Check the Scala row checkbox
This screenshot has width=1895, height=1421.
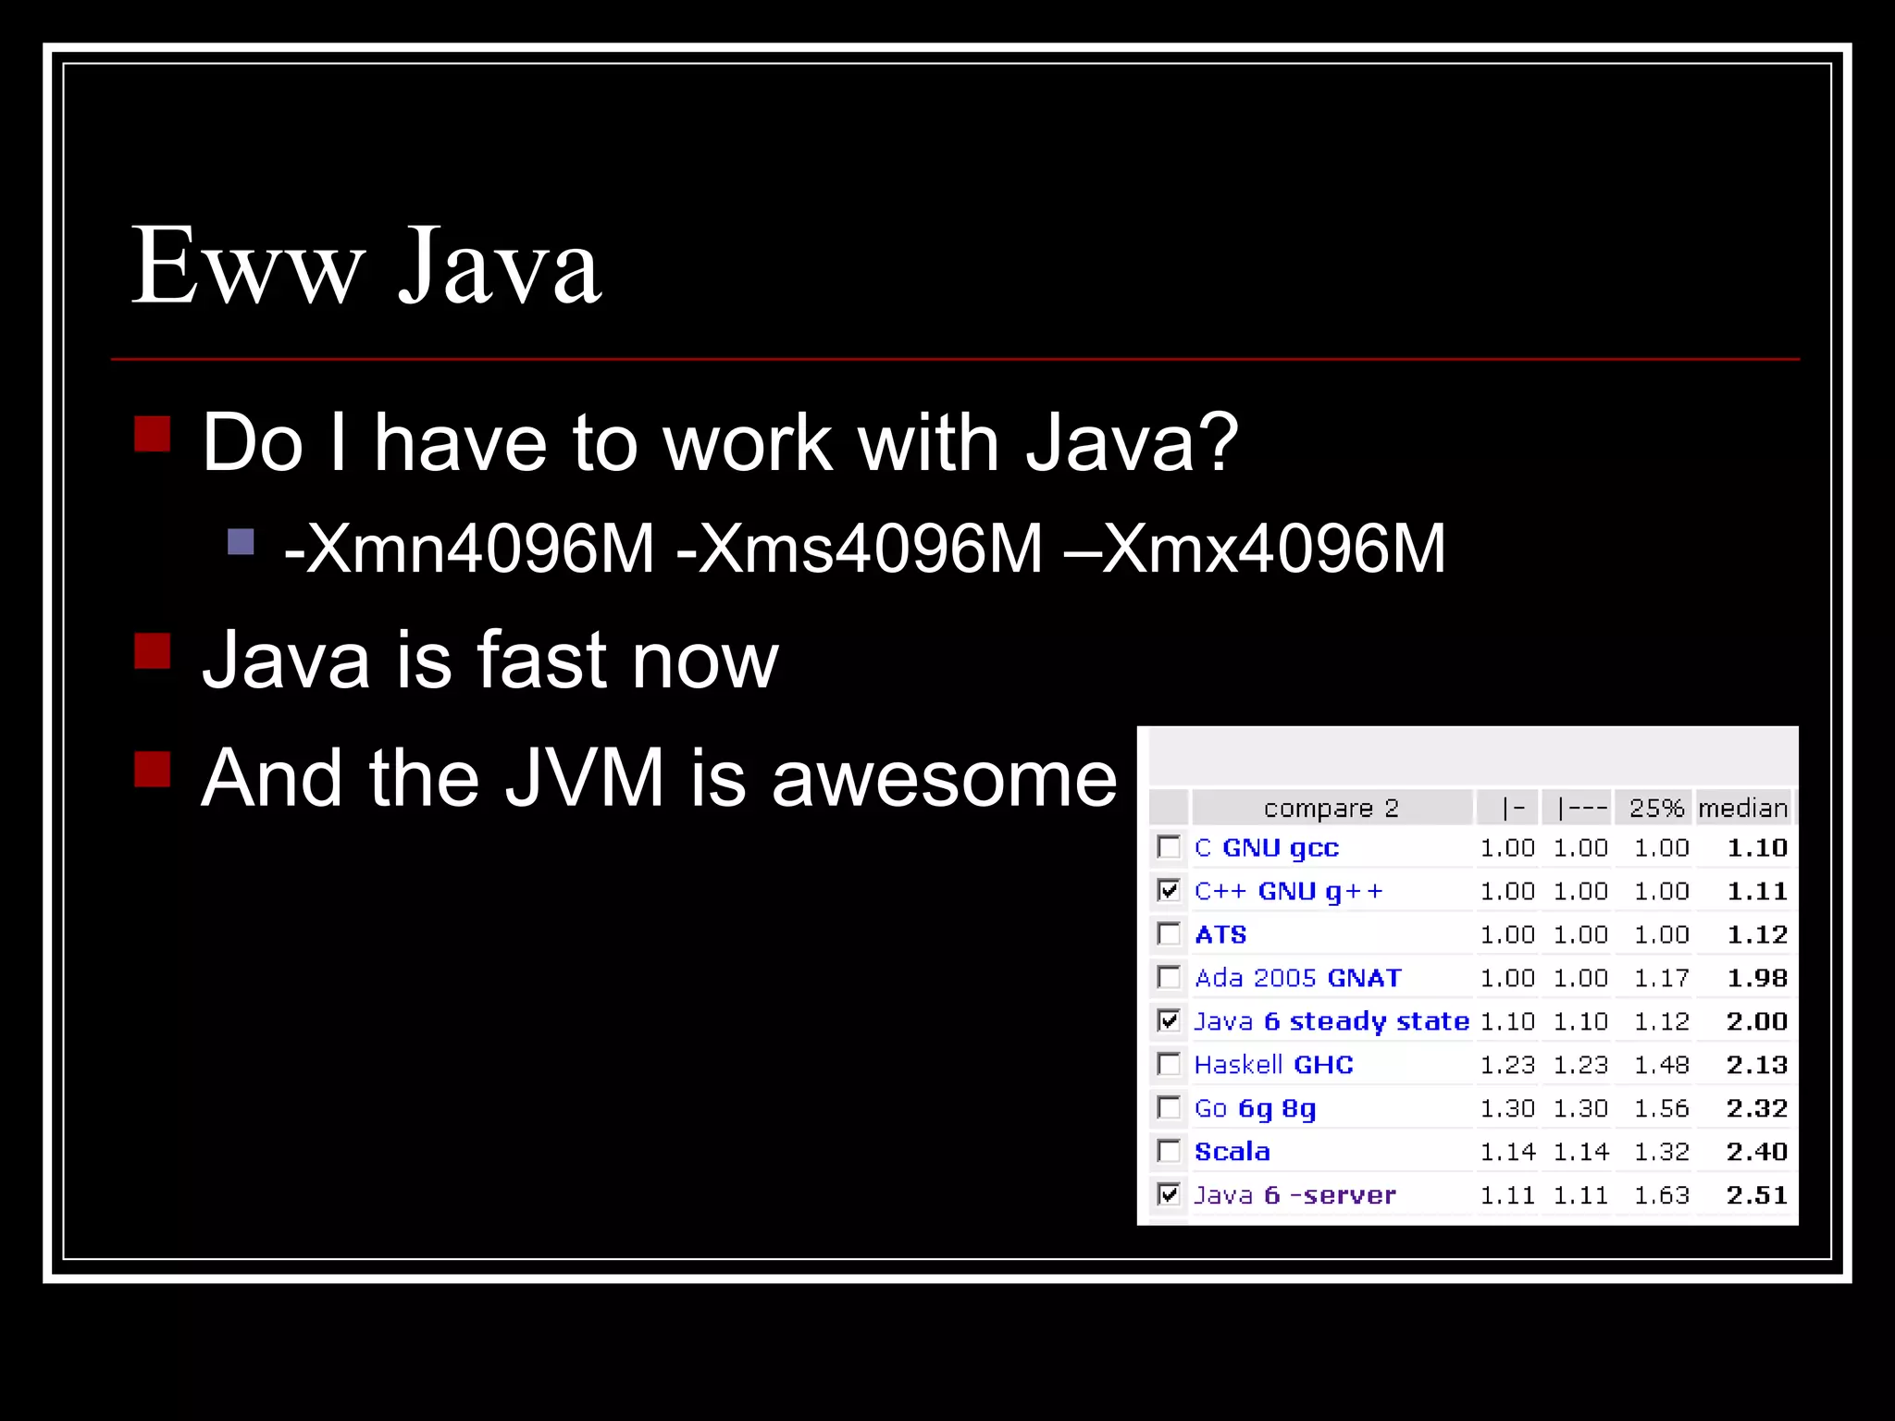(x=1169, y=1151)
